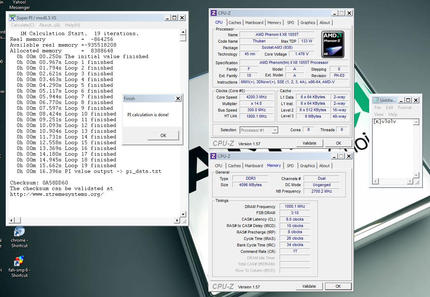Click the memory Size value 4096 MBytes
The image size is (430, 297).
click(250, 185)
